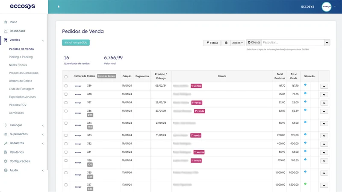Check the box for order 337
342x192 pixels.
tap(66, 102)
